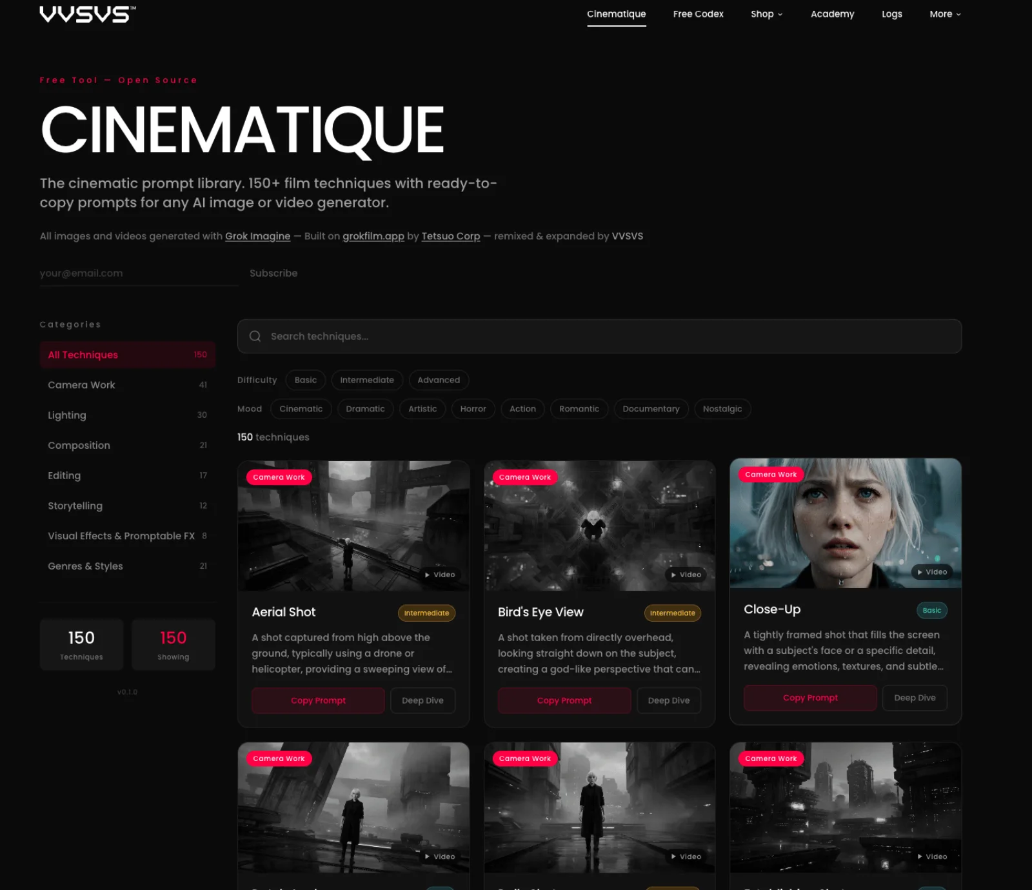Open the Cinematique nav tab
1032x890 pixels.
coord(616,14)
